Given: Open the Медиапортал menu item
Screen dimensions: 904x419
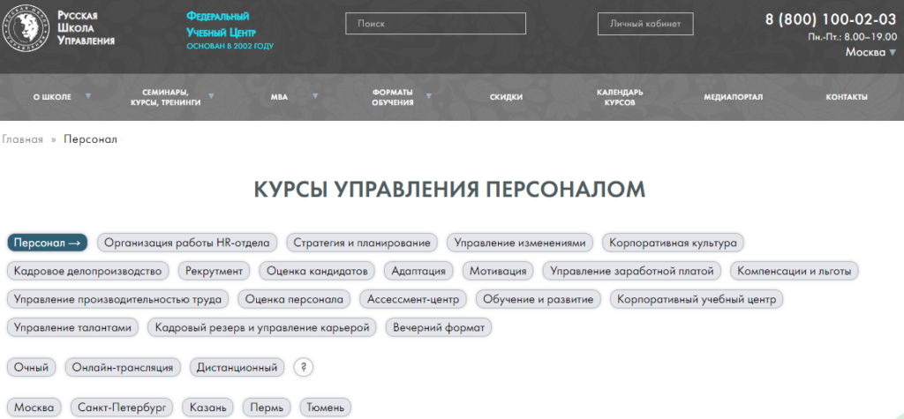Looking at the screenshot, I should point(733,97).
